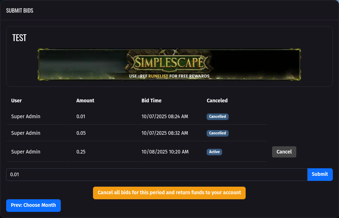The width and height of the screenshot is (339, 218).
Task: Click the User column header
Action: 16,101
